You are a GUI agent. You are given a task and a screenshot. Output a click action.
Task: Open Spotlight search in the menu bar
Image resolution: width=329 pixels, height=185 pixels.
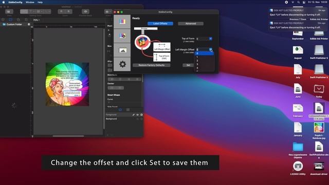(298, 2)
